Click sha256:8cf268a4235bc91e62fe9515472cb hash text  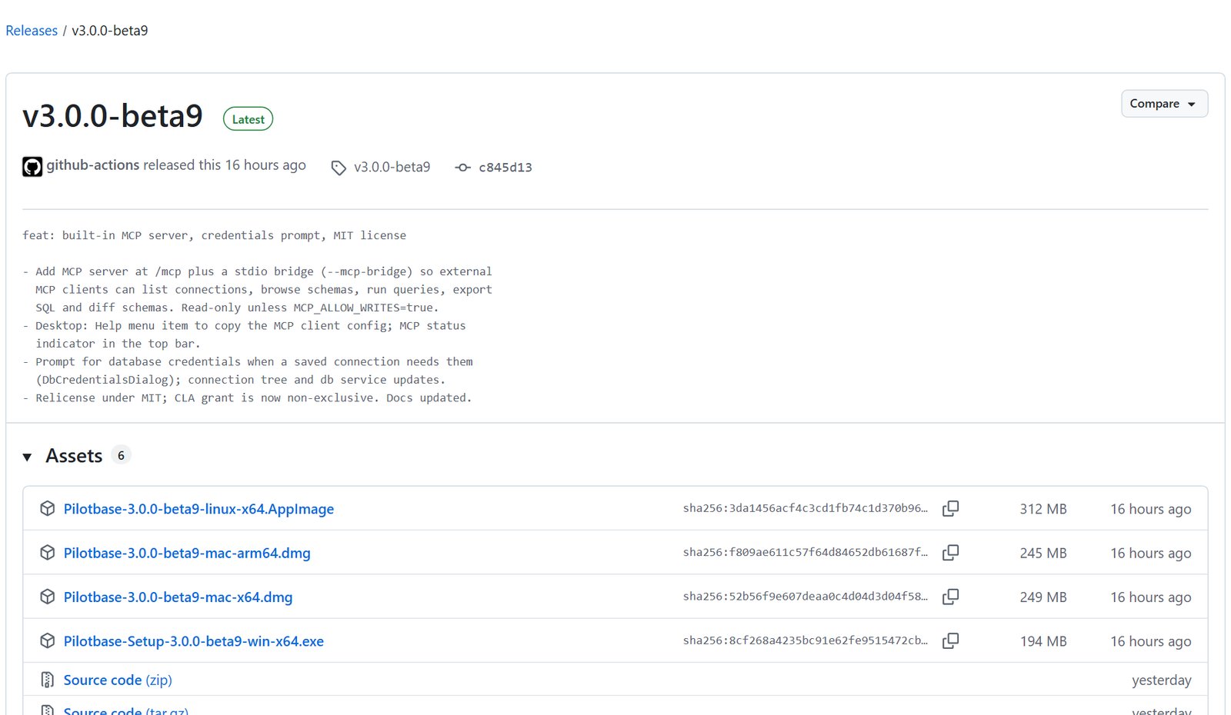(806, 640)
